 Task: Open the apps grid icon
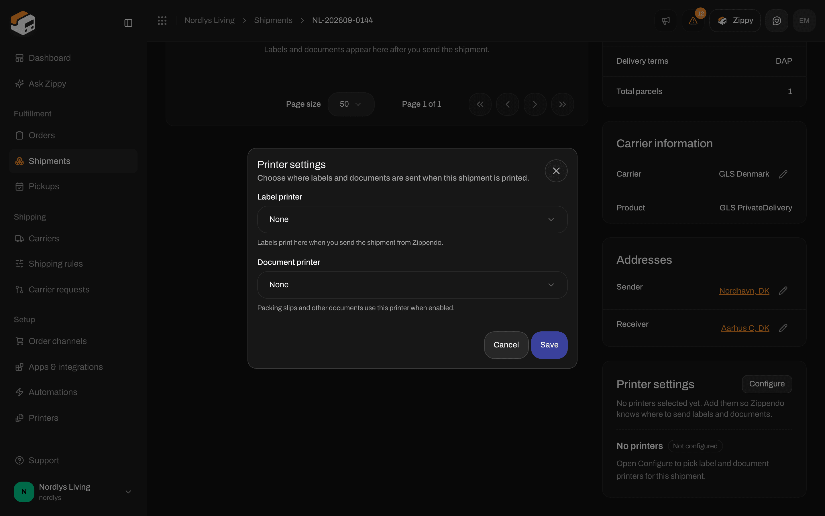coord(162,20)
